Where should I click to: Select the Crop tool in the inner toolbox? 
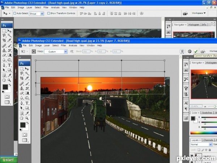point(22,78)
